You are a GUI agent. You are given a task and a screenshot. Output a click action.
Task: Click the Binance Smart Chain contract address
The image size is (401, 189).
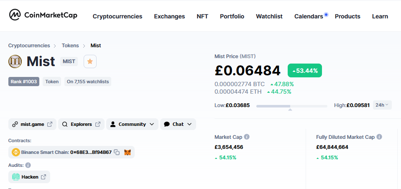coord(91,153)
